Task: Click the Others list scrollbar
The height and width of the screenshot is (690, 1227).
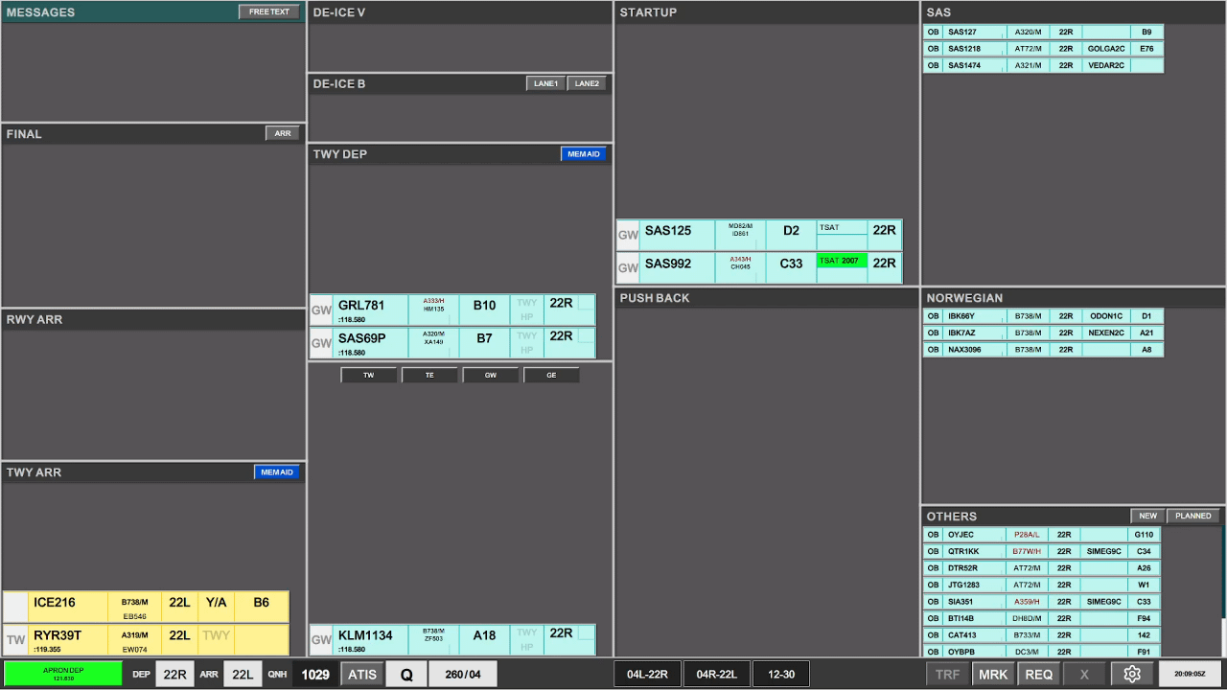Action: point(1222,591)
